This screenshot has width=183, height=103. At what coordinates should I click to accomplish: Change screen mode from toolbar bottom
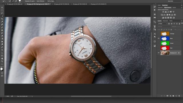[2, 76]
